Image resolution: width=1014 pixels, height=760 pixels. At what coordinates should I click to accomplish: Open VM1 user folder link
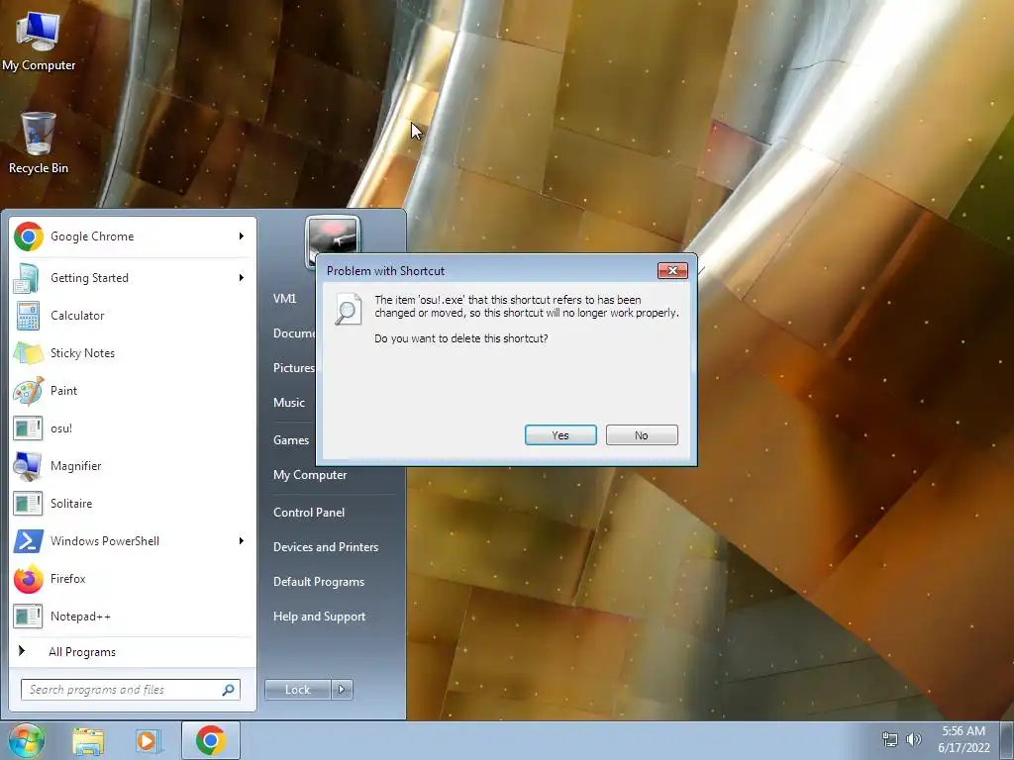284,299
